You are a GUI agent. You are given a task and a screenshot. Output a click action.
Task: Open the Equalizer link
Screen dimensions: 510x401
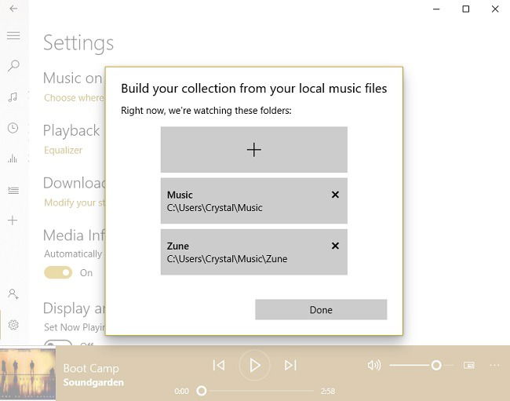(63, 150)
